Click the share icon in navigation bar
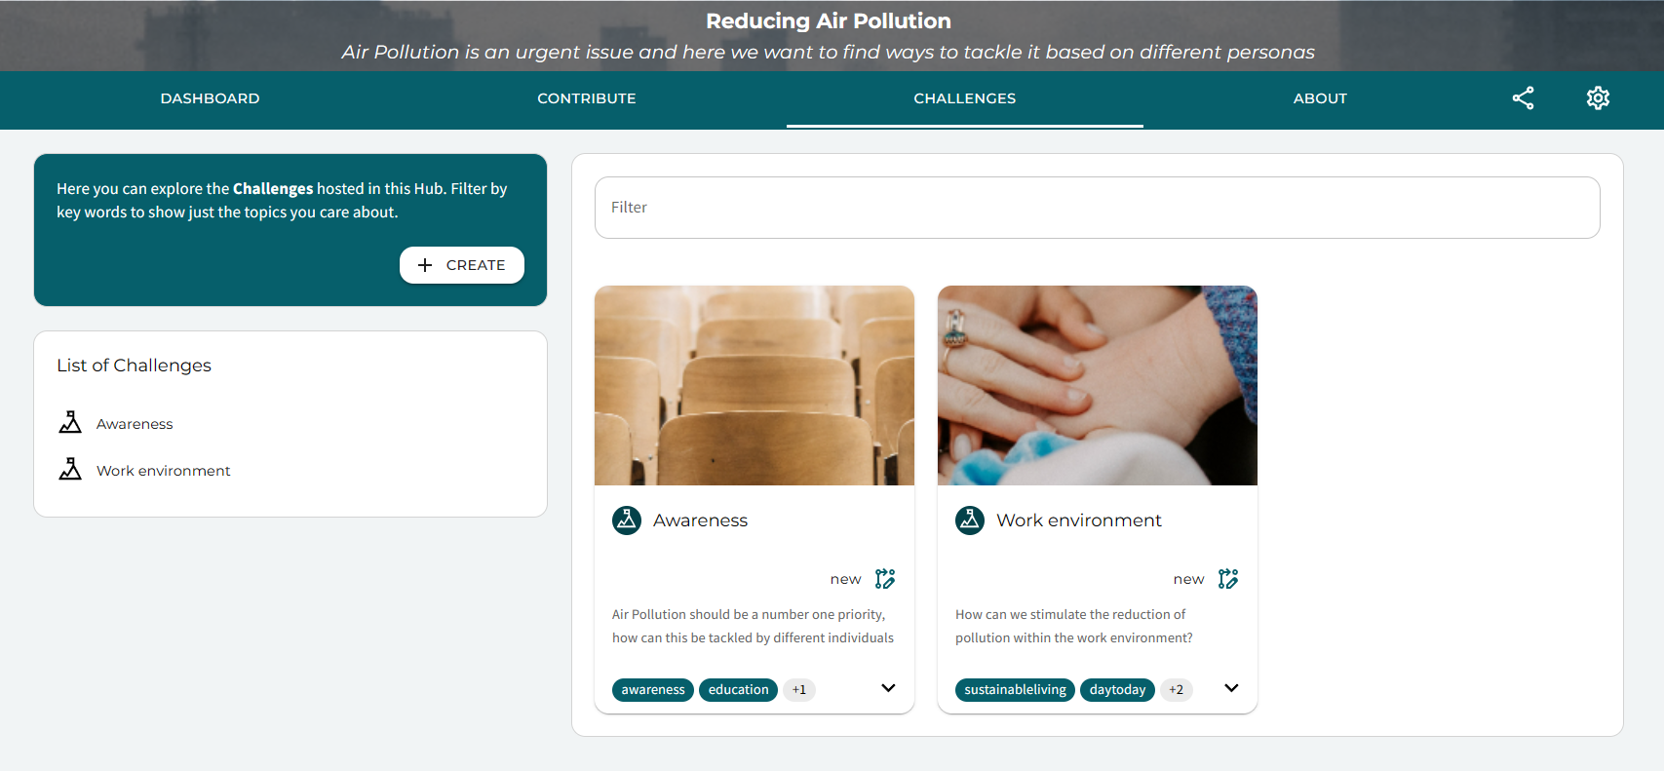Screen dimensions: 1664x771 click(1523, 98)
